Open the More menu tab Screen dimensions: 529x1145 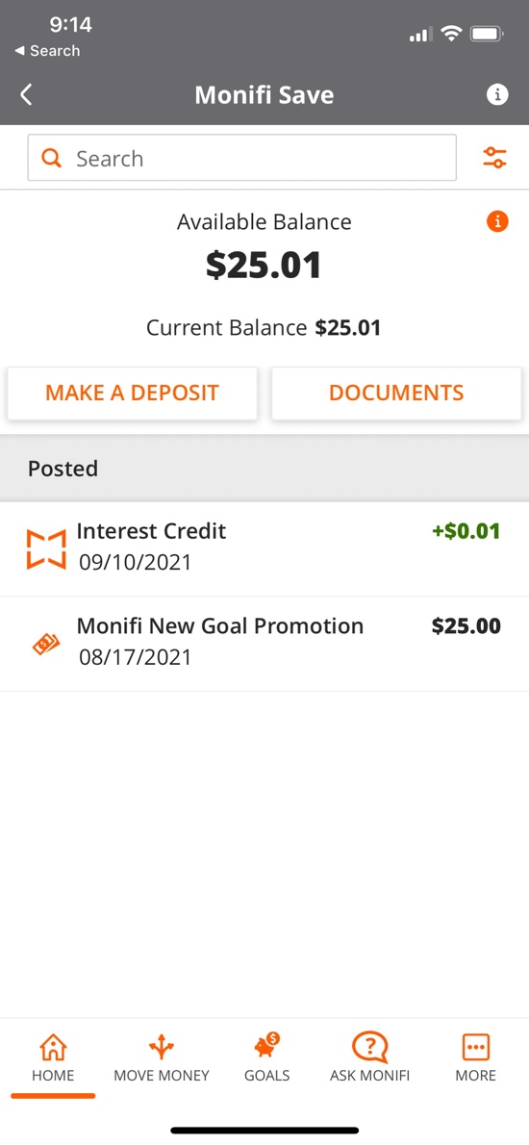[x=476, y=1057]
